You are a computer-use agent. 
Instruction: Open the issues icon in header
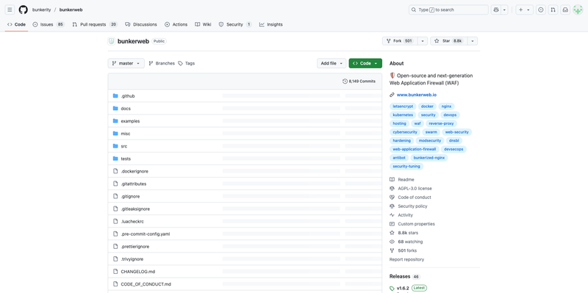541,10
